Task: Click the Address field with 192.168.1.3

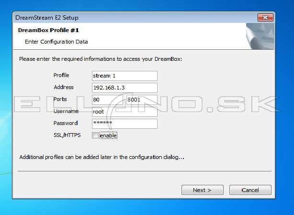Action: (x=124, y=88)
